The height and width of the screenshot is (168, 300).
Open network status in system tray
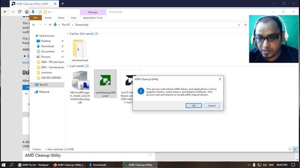coord(259,165)
